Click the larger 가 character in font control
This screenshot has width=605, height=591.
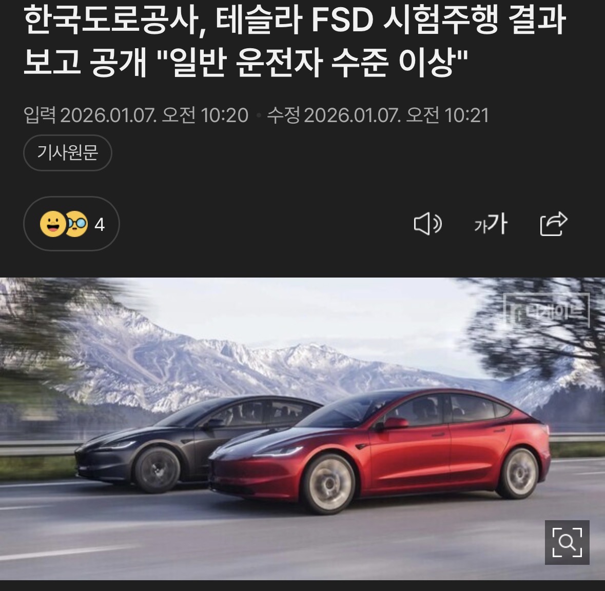(498, 224)
